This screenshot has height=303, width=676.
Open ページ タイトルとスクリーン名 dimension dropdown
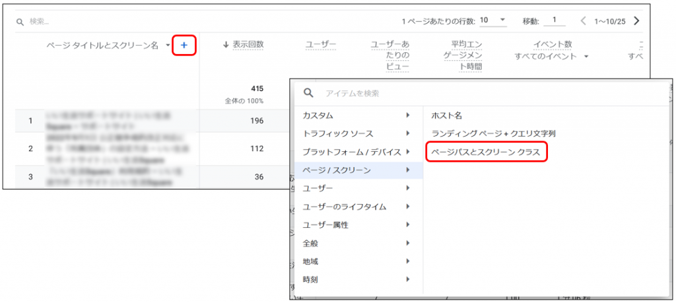[x=167, y=46]
